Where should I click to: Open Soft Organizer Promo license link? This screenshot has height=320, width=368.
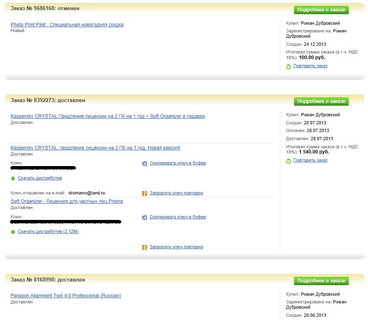click(66, 201)
